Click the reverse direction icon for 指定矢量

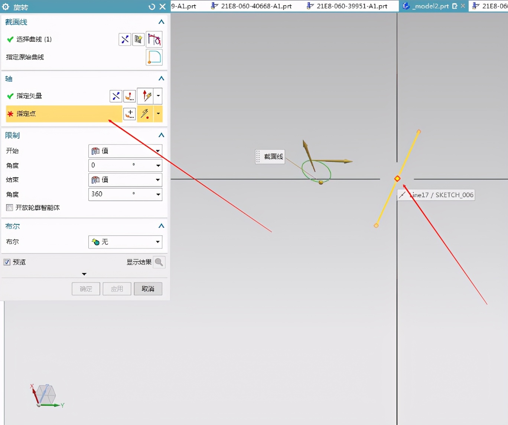(116, 96)
